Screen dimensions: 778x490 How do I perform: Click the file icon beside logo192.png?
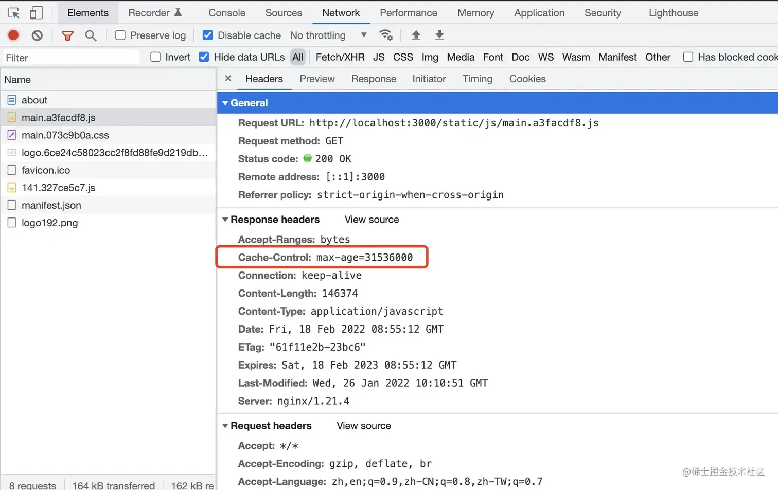coord(12,222)
